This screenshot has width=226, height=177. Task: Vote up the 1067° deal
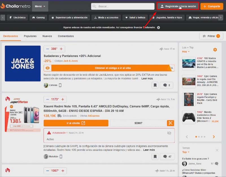pyautogui.click(x=63, y=171)
